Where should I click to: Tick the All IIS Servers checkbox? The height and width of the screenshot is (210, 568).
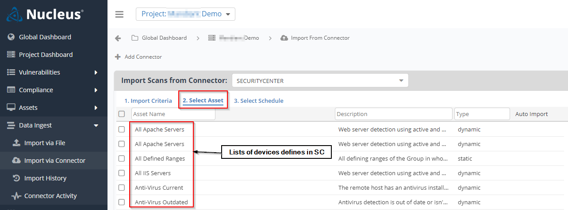[122, 173]
